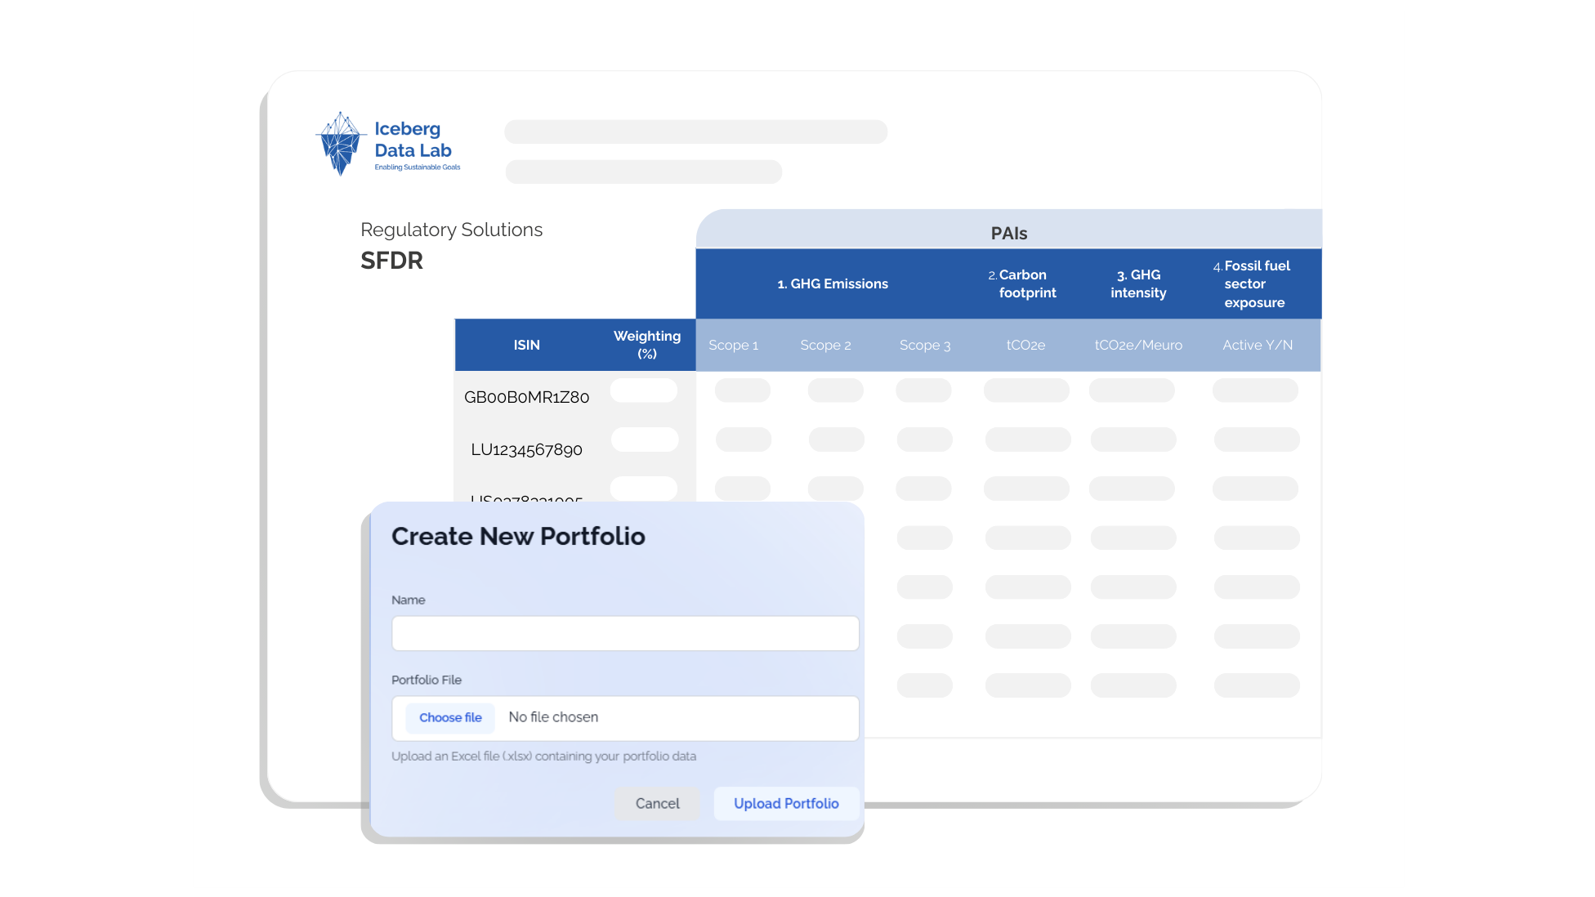Click the GHG intensity header

coord(1138,283)
